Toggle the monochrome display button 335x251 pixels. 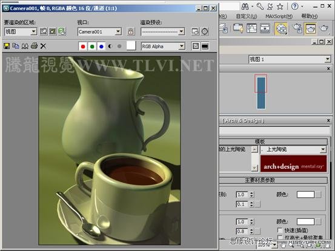119,47
